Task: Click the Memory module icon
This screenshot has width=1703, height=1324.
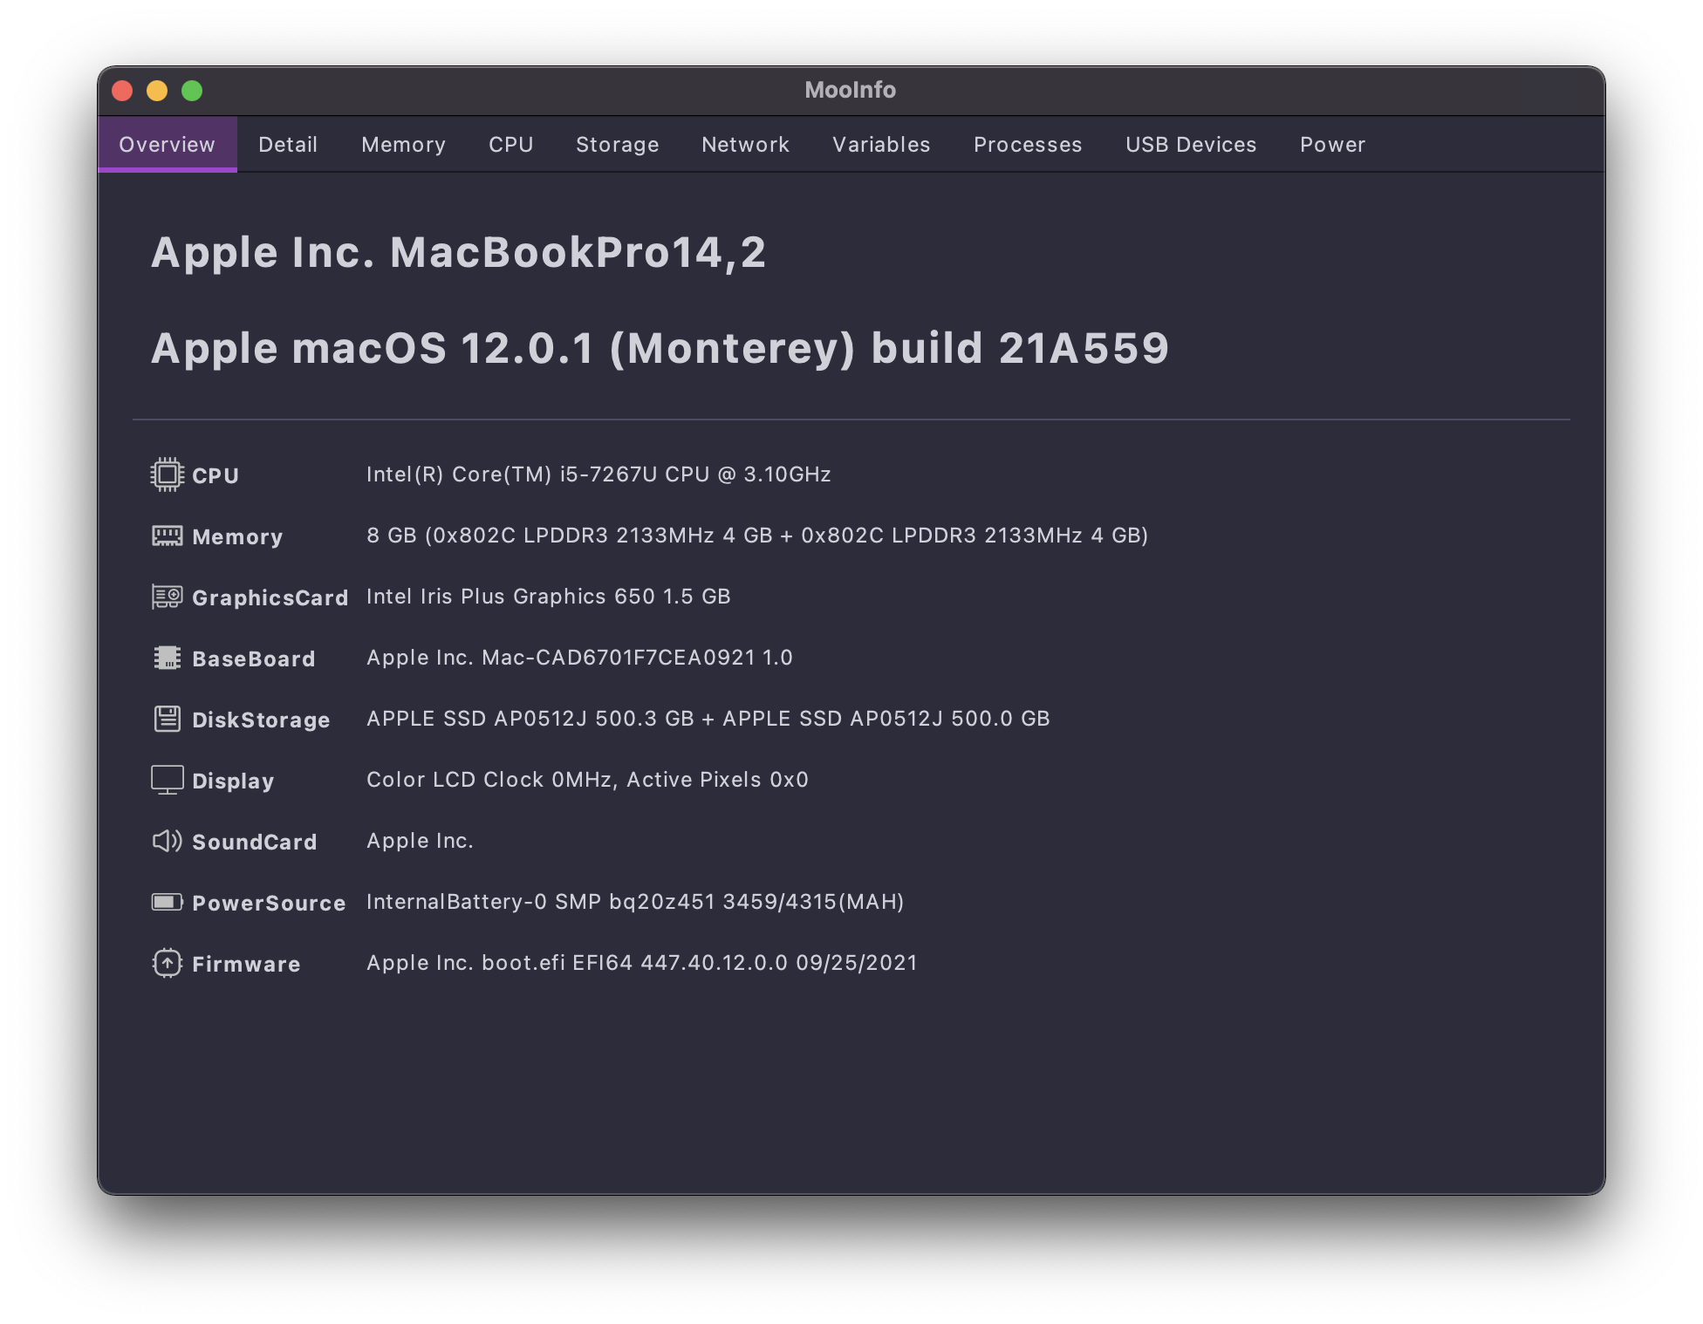Action: point(167,536)
